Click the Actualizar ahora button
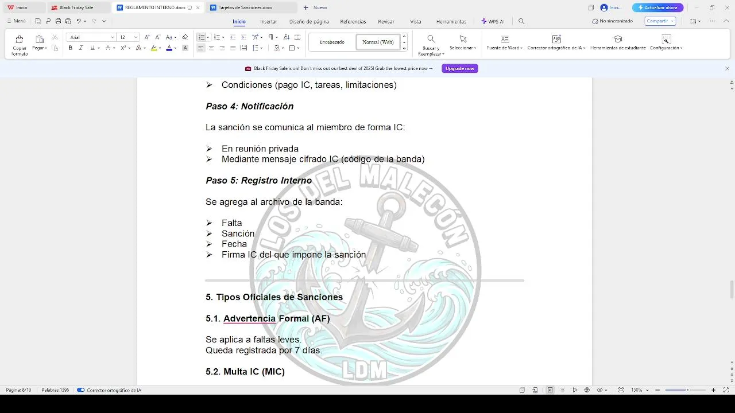 click(658, 7)
